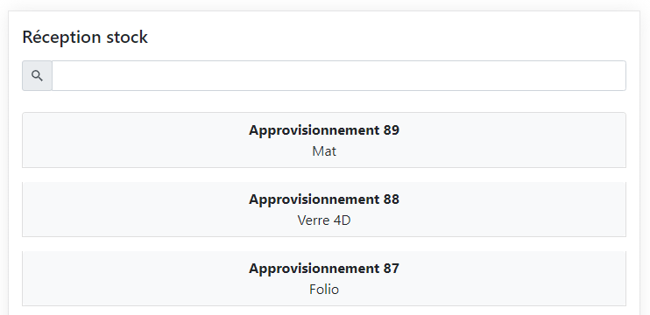Choose the supply card containing Verre 4D
This screenshot has width=650, height=315.
(x=324, y=209)
